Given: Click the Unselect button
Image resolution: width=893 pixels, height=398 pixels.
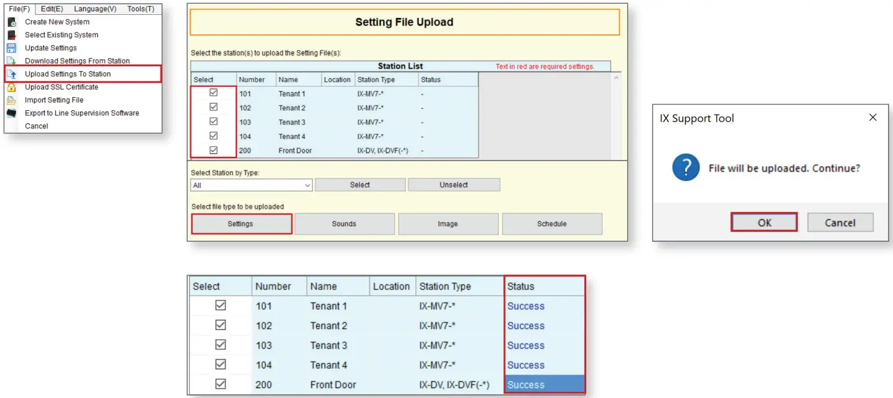Looking at the screenshot, I should pyautogui.click(x=454, y=185).
